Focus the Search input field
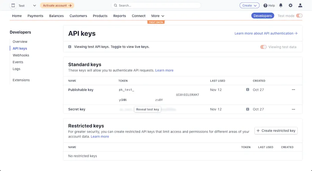The height and width of the screenshot is (171, 312). [156, 5]
